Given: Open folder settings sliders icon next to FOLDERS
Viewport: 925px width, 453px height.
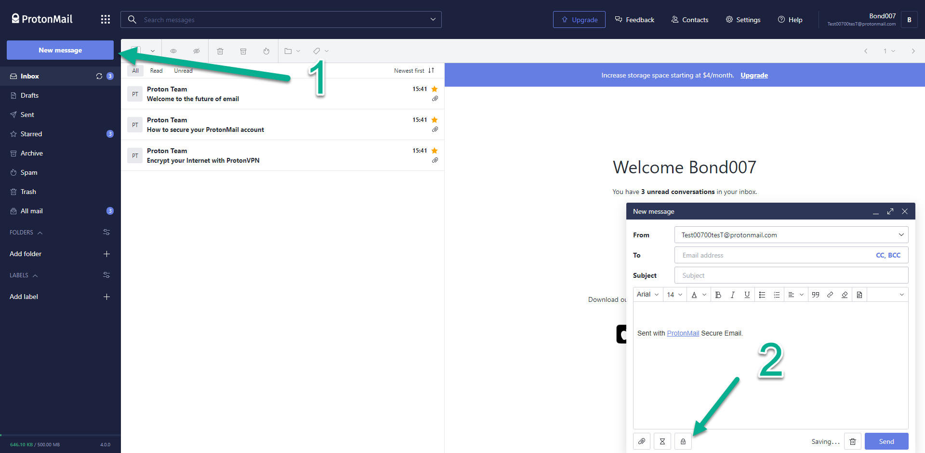Looking at the screenshot, I should [106, 232].
